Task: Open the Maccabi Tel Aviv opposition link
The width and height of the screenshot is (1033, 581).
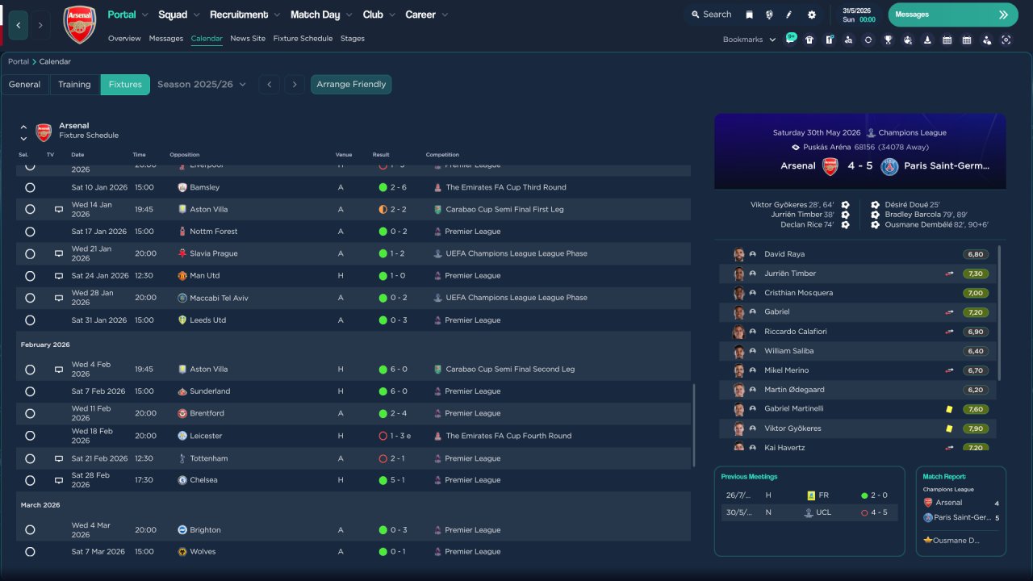Action: coord(219,298)
